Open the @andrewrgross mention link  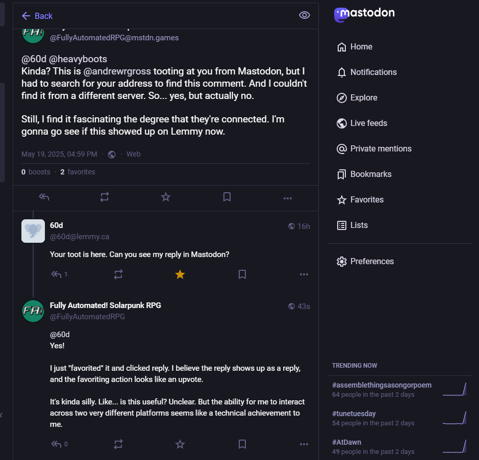click(x=117, y=71)
